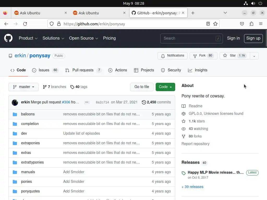Viewport: 267px width, 200px height.
Task: Click the Sign up button
Action: 253,39
